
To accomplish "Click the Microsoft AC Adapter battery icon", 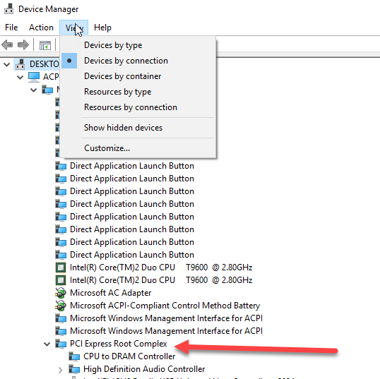I will (61, 293).
